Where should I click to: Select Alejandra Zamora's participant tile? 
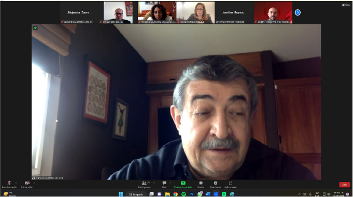pos(79,12)
